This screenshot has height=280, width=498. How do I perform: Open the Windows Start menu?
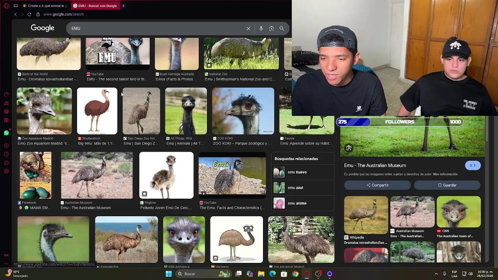click(169, 274)
